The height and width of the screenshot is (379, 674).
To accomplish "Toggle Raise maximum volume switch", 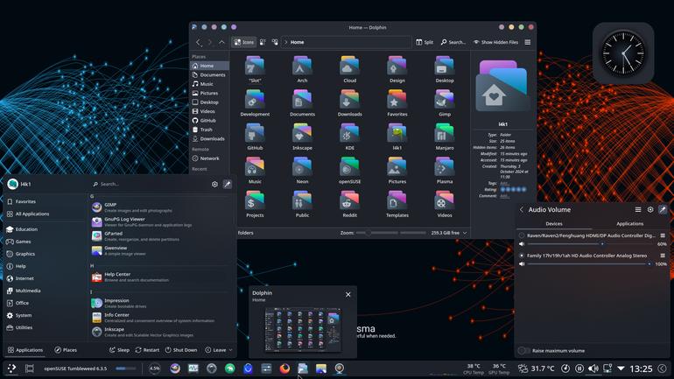I will click(x=524, y=351).
